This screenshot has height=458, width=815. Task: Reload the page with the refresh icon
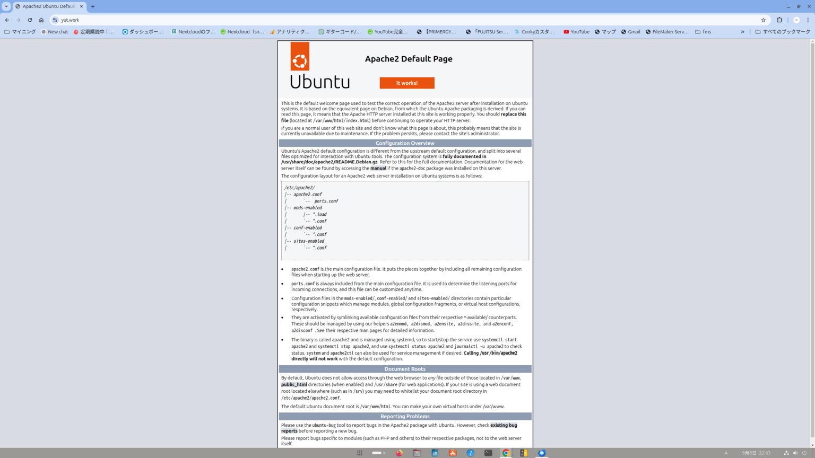[30, 20]
